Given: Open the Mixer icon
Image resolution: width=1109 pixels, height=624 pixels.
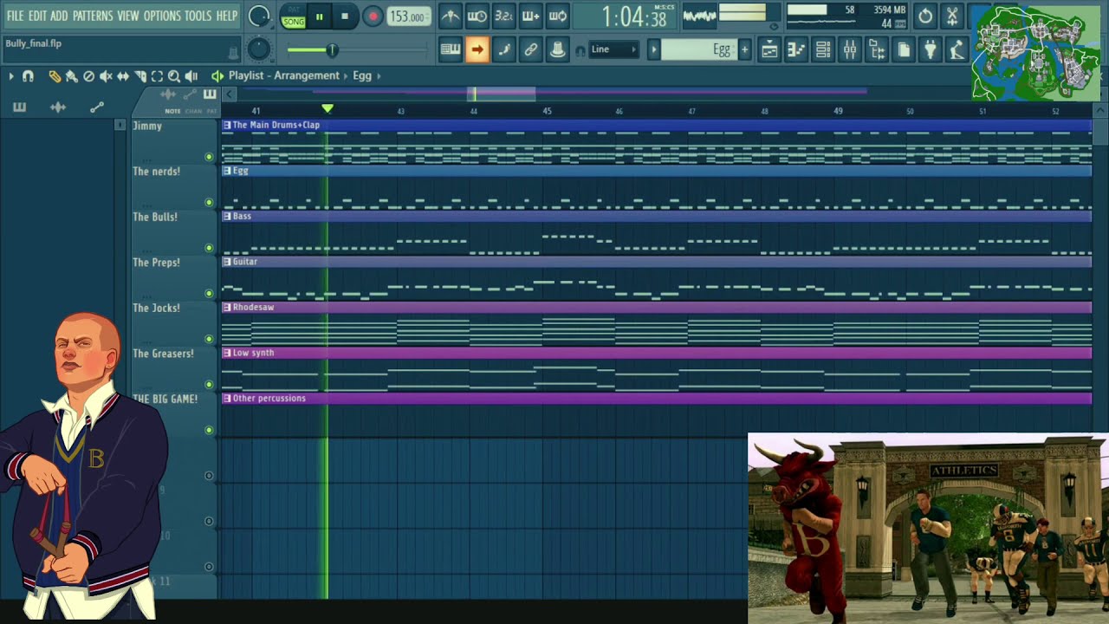Looking at the screenshot, I should 850,49.
